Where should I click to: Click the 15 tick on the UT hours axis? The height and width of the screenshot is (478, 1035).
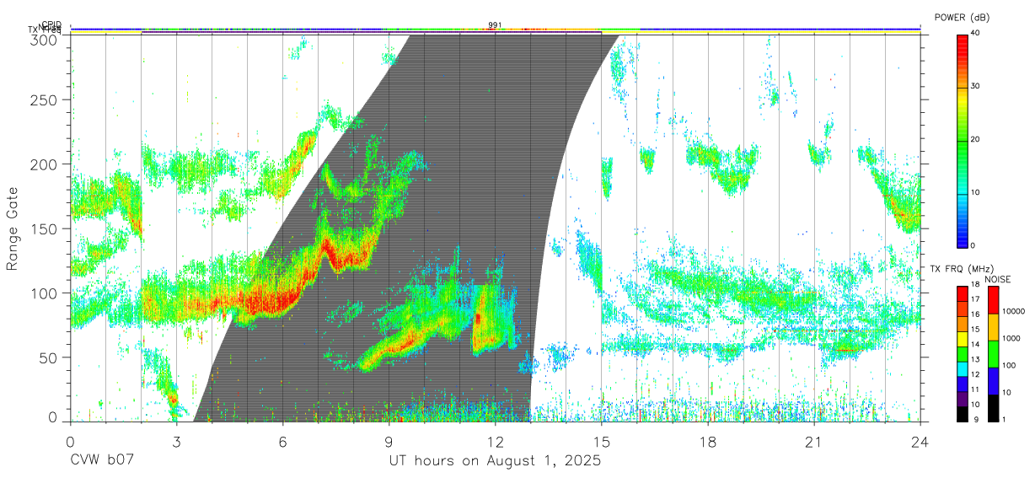coord(601,441)
